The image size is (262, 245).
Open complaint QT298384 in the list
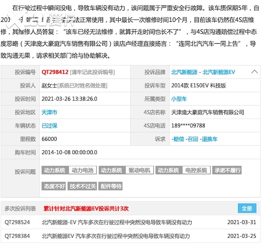pos(17,236)
